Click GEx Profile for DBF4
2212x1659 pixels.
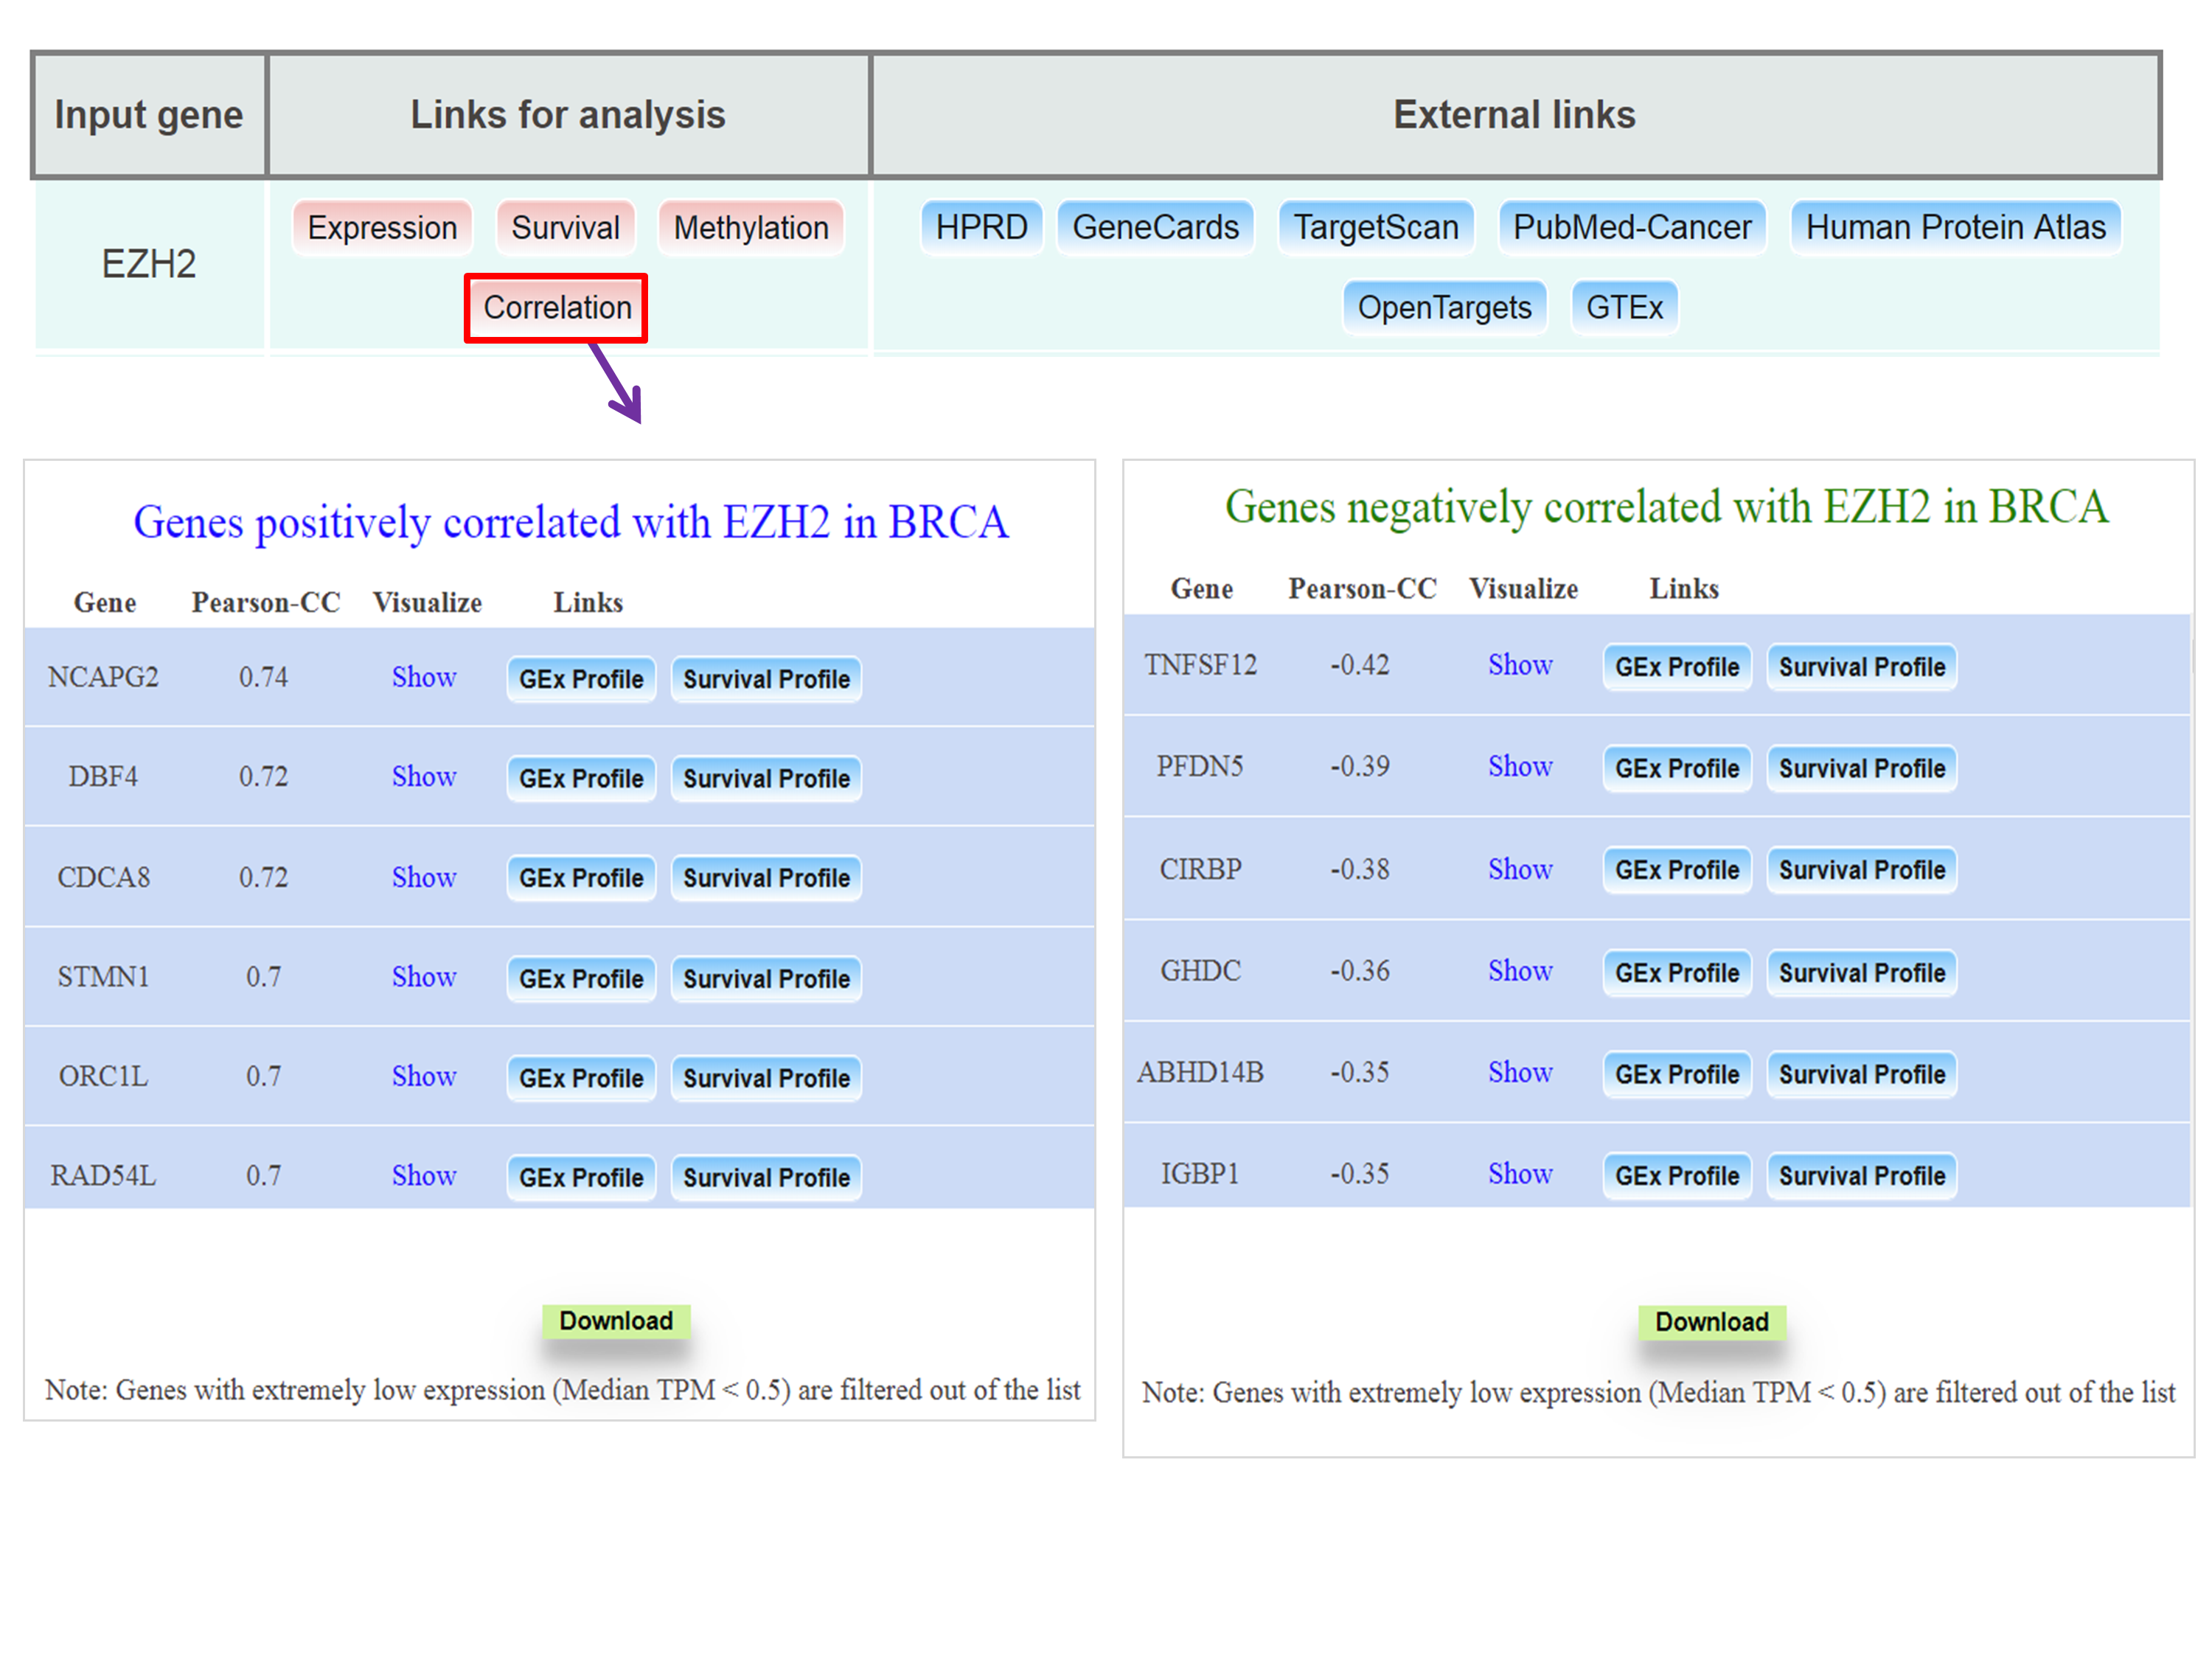click(580, 778)
